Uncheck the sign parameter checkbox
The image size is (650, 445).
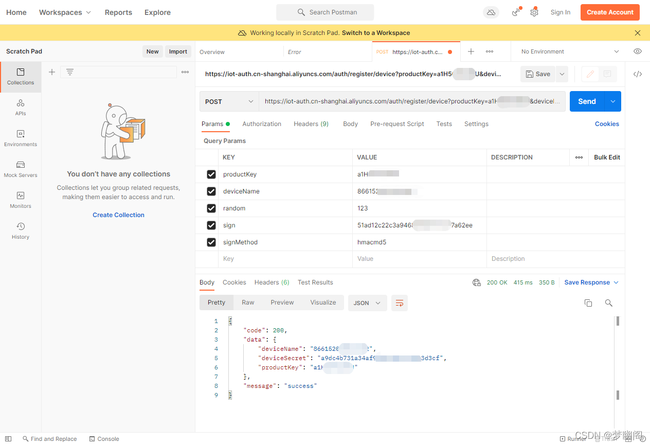[211, 225]
